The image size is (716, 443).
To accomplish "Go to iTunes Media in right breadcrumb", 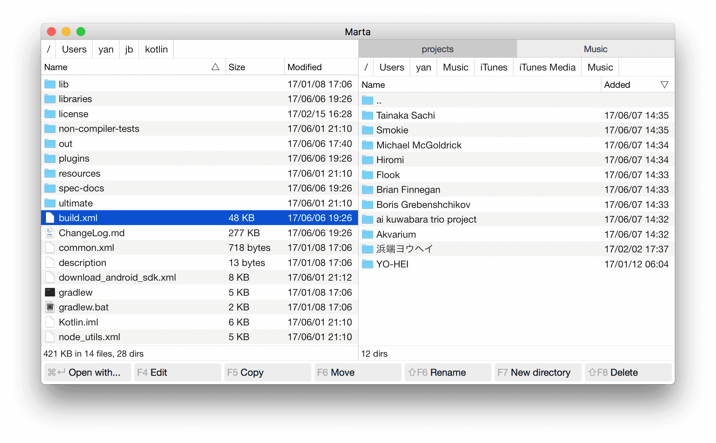I will tap(547, 67).
